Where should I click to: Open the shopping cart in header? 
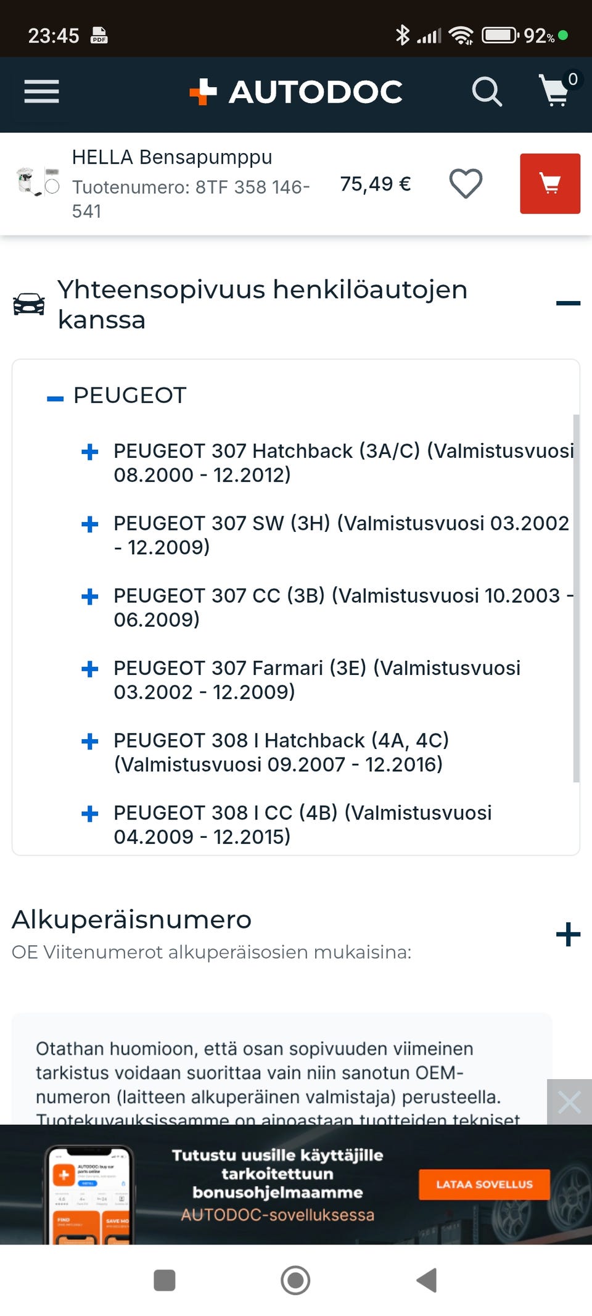555,91
